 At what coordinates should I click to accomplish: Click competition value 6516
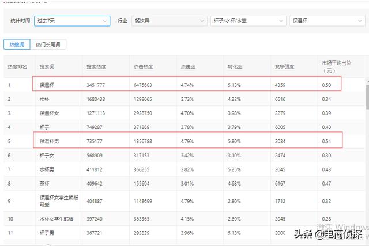(280, 99)
